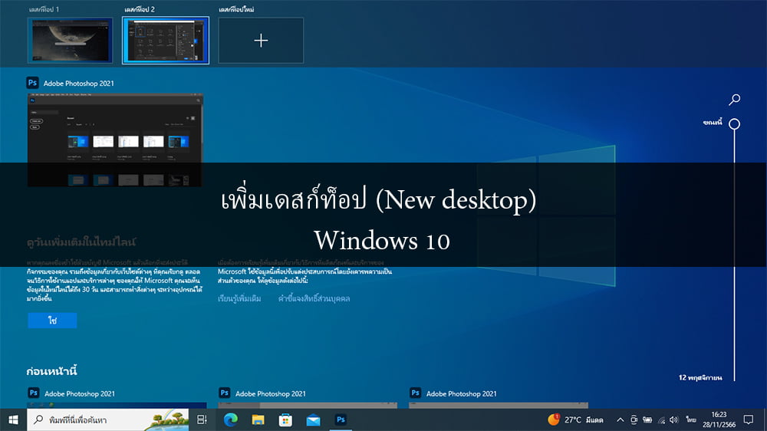Open File Explorer from the taskbar
The image size is (767, 431).
click(x=258, y=419)
